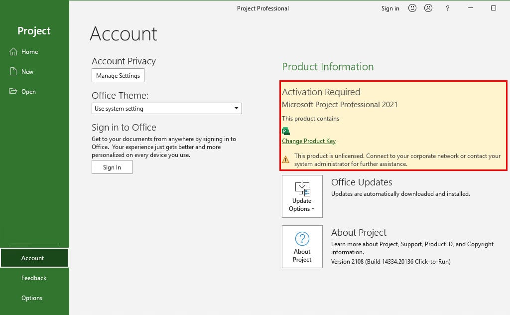The image size is (510, 315).
Task: Click the frowning face feedback icon
Action: [x=428, y=8]
